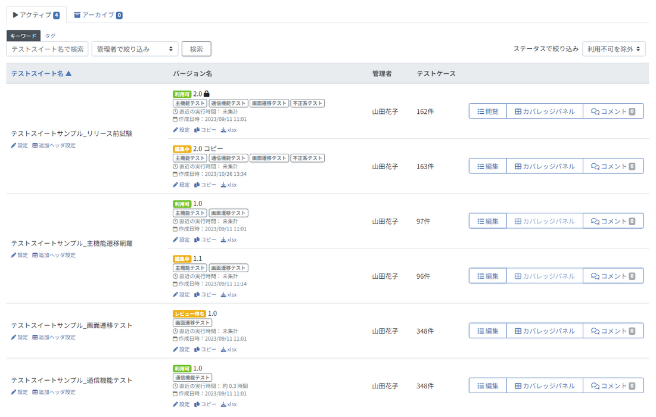This screenshot has height=417, width=656.
Task: Click the テストスイート名で検索 input field
Action: coord(47,49)
